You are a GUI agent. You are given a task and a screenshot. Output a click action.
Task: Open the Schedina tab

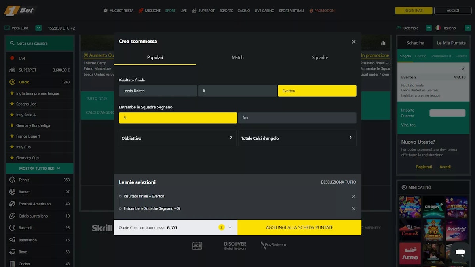[x=415, y=43]
